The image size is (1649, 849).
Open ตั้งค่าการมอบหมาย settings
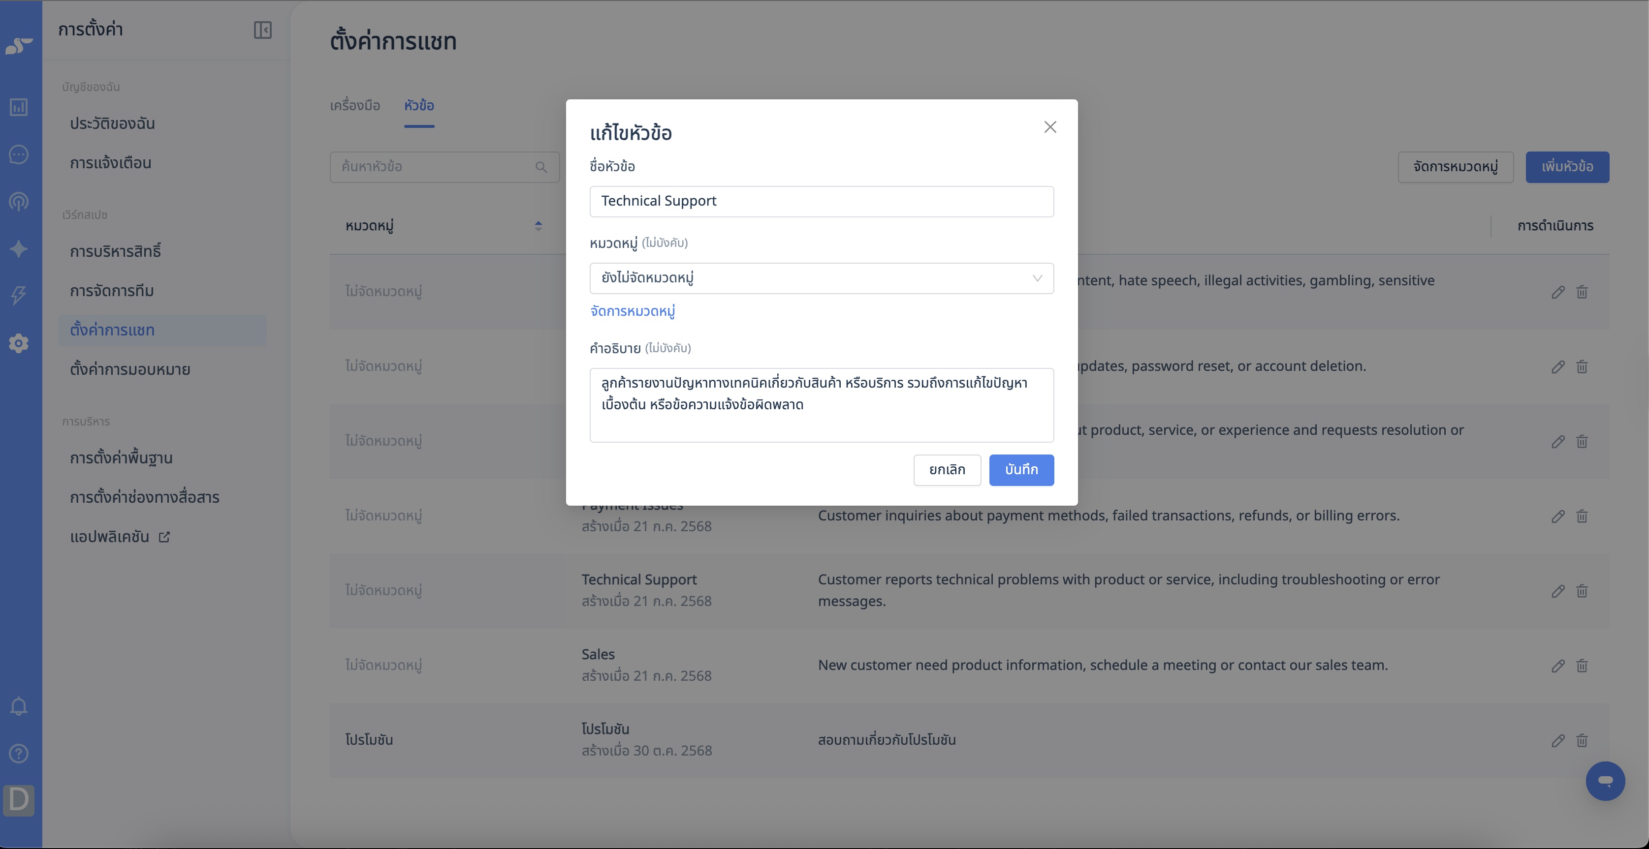click(130, 370)
